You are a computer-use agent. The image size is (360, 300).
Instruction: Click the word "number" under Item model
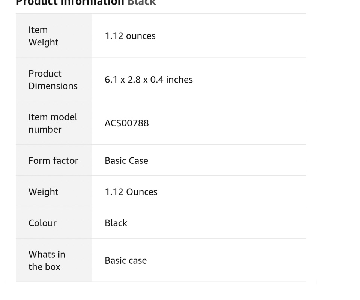(x=45, y=129)
